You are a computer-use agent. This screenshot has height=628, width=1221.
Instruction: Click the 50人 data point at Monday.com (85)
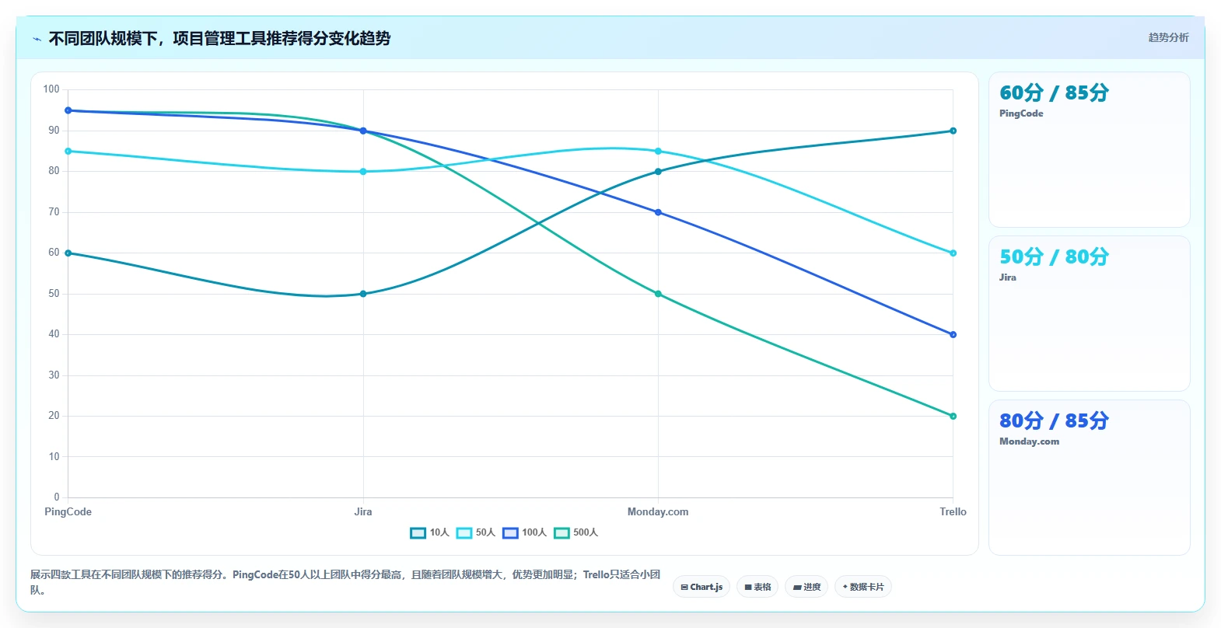click(658, 152)
